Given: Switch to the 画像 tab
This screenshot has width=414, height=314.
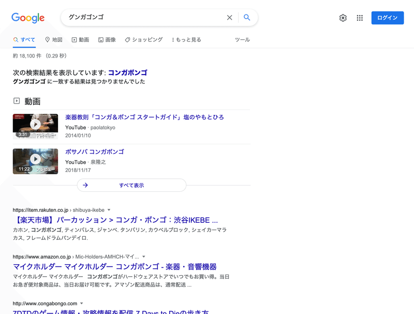Looking at the screenshot, I should [x=107, y=40].
